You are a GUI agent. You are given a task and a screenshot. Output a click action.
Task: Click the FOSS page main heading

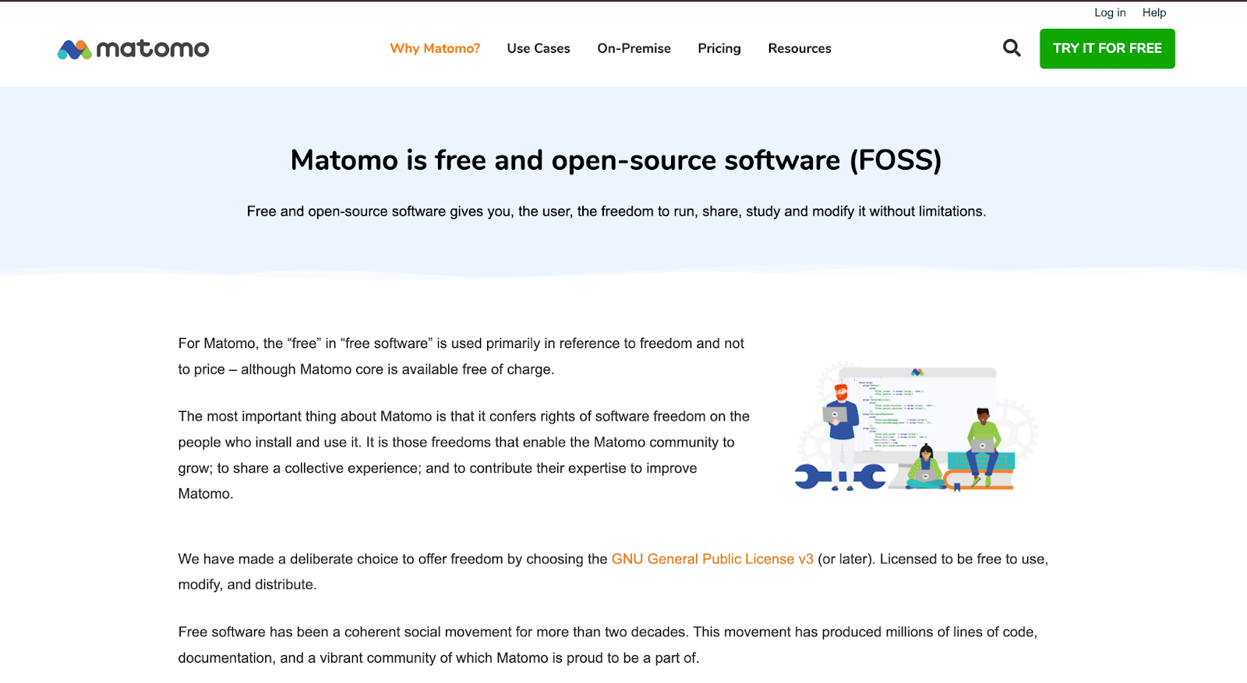click(x=616, y=160)
